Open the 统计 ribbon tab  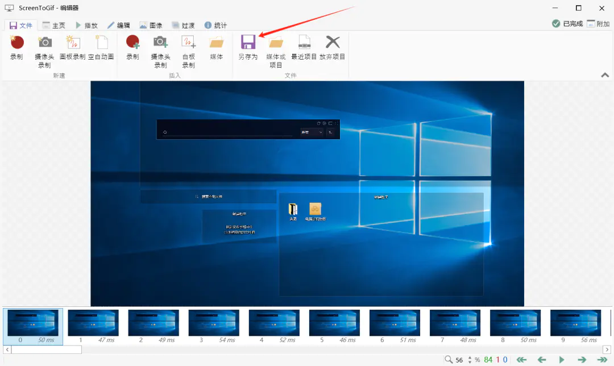coord(216,26)
